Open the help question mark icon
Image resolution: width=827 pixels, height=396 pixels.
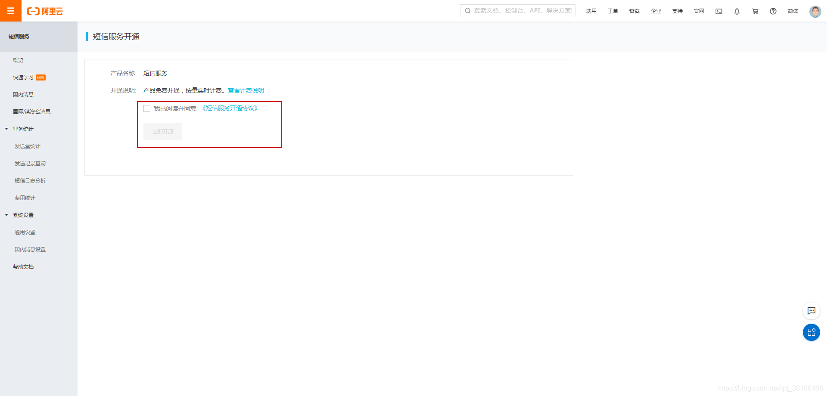[x=773, y=11]
